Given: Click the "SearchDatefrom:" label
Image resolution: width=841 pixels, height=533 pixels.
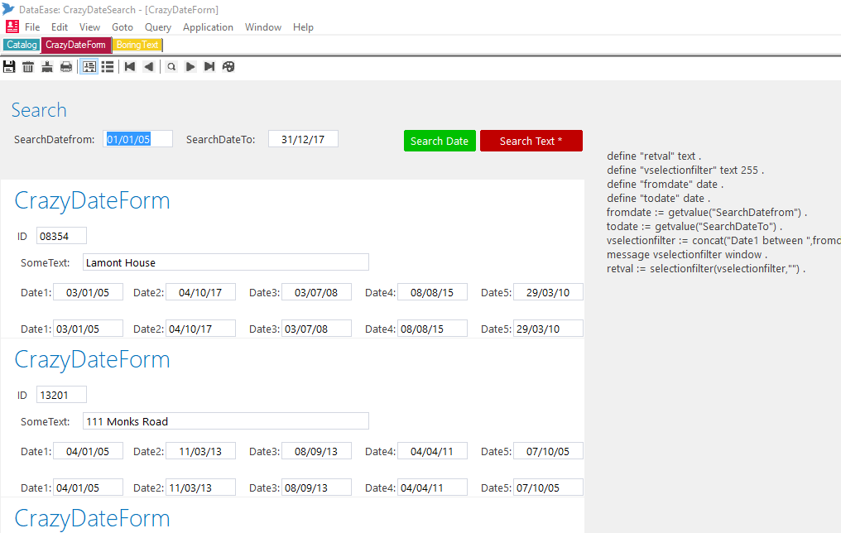Looking at the screenshot, I should click(x=54, y=139).
